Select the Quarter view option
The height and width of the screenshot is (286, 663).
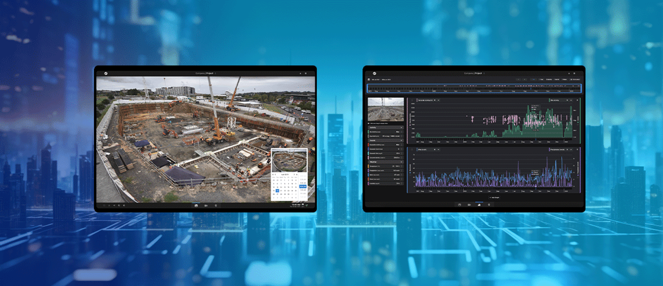click(x=549, y=79)
